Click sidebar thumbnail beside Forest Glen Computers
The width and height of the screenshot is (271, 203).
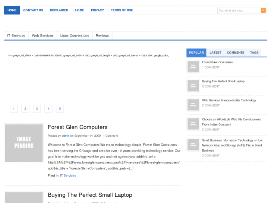coord(193,67)
